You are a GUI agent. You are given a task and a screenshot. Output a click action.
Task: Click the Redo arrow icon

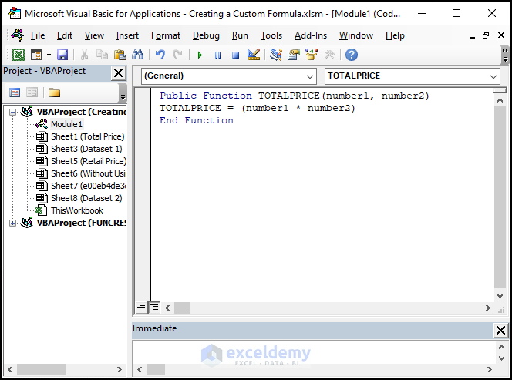(177, 55)
